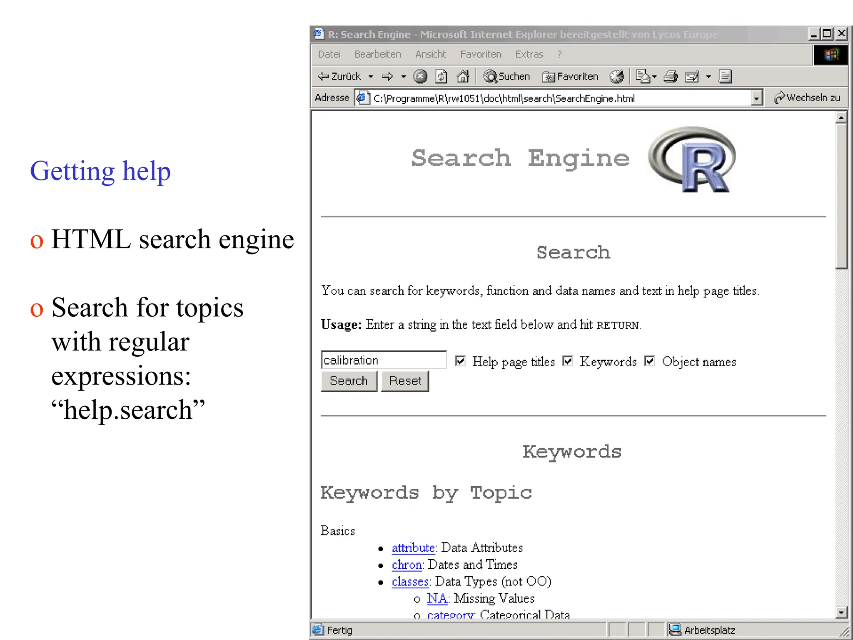Click the Refresh page icon
This screenshot has width=853, height=640.
click(441, 76)
